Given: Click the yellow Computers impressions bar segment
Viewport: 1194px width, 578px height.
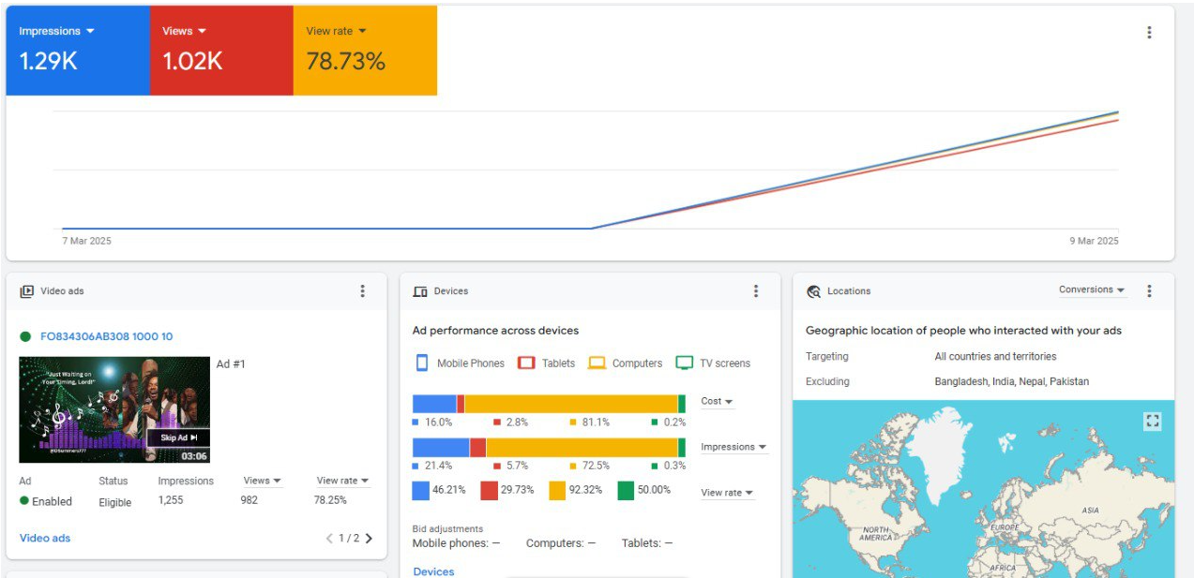Looking at the screenshot, I should click(x=582, y=448).
